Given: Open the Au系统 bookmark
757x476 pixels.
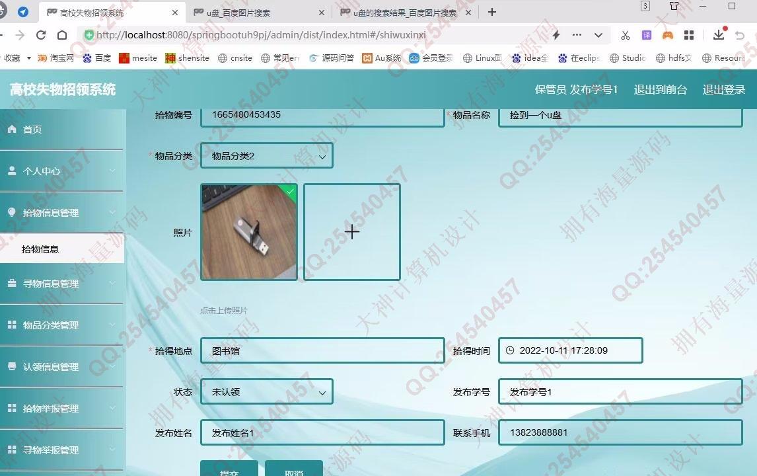Looking at the screenshot, I should tap(381, 58).
